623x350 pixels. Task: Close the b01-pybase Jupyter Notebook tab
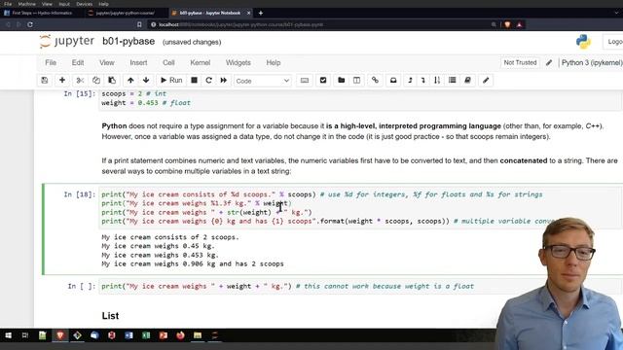point(249,13)
